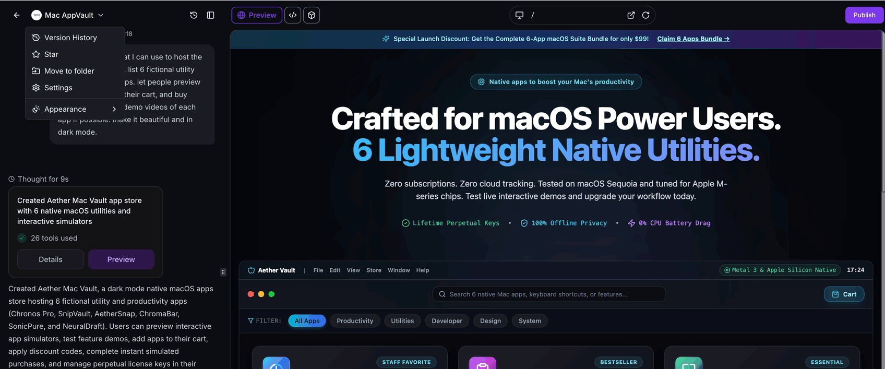Click the Aether Vault logo icon

click(x=251, y=270)
